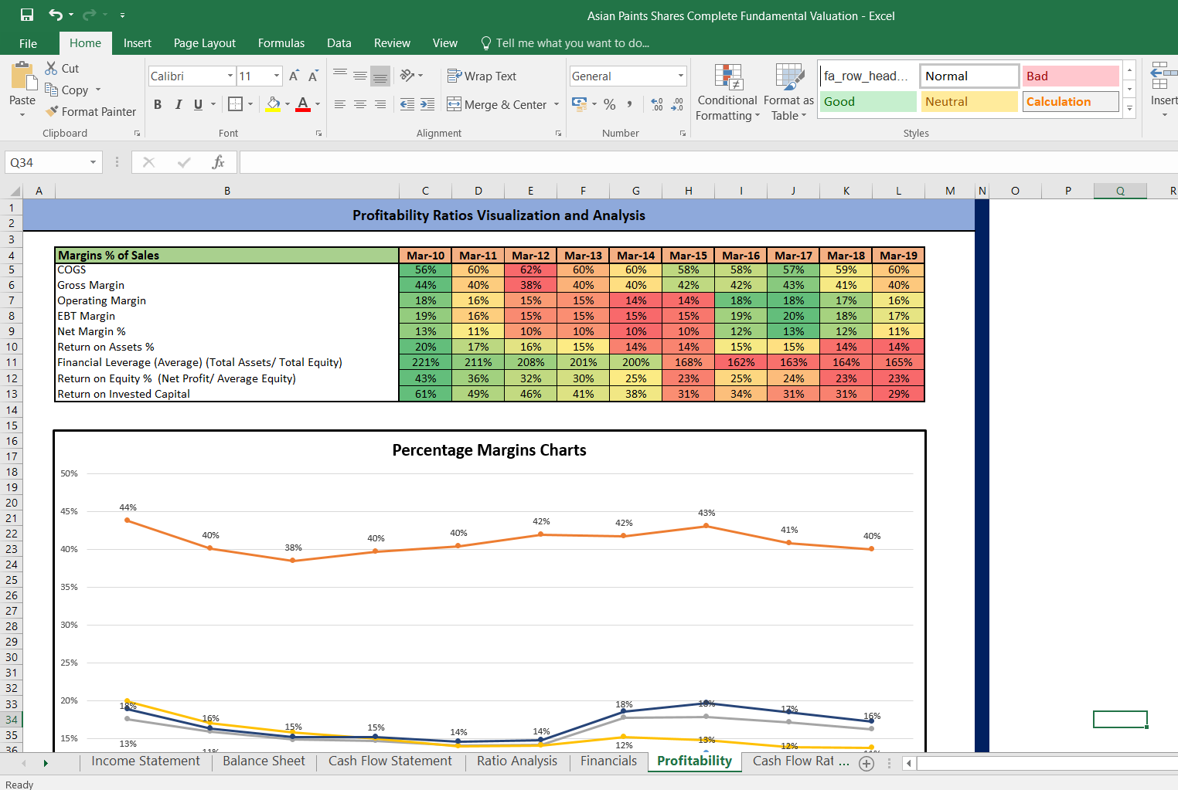1178x790 pixels.
Task: Click the Save icon in quick access toolbar
Action: (x=27, y=15)
